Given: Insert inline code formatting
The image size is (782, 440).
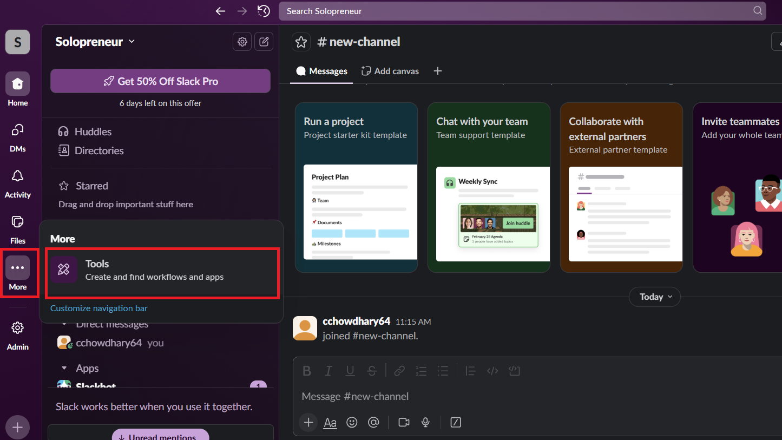Looking at the screenshot, I should point(492,371).
